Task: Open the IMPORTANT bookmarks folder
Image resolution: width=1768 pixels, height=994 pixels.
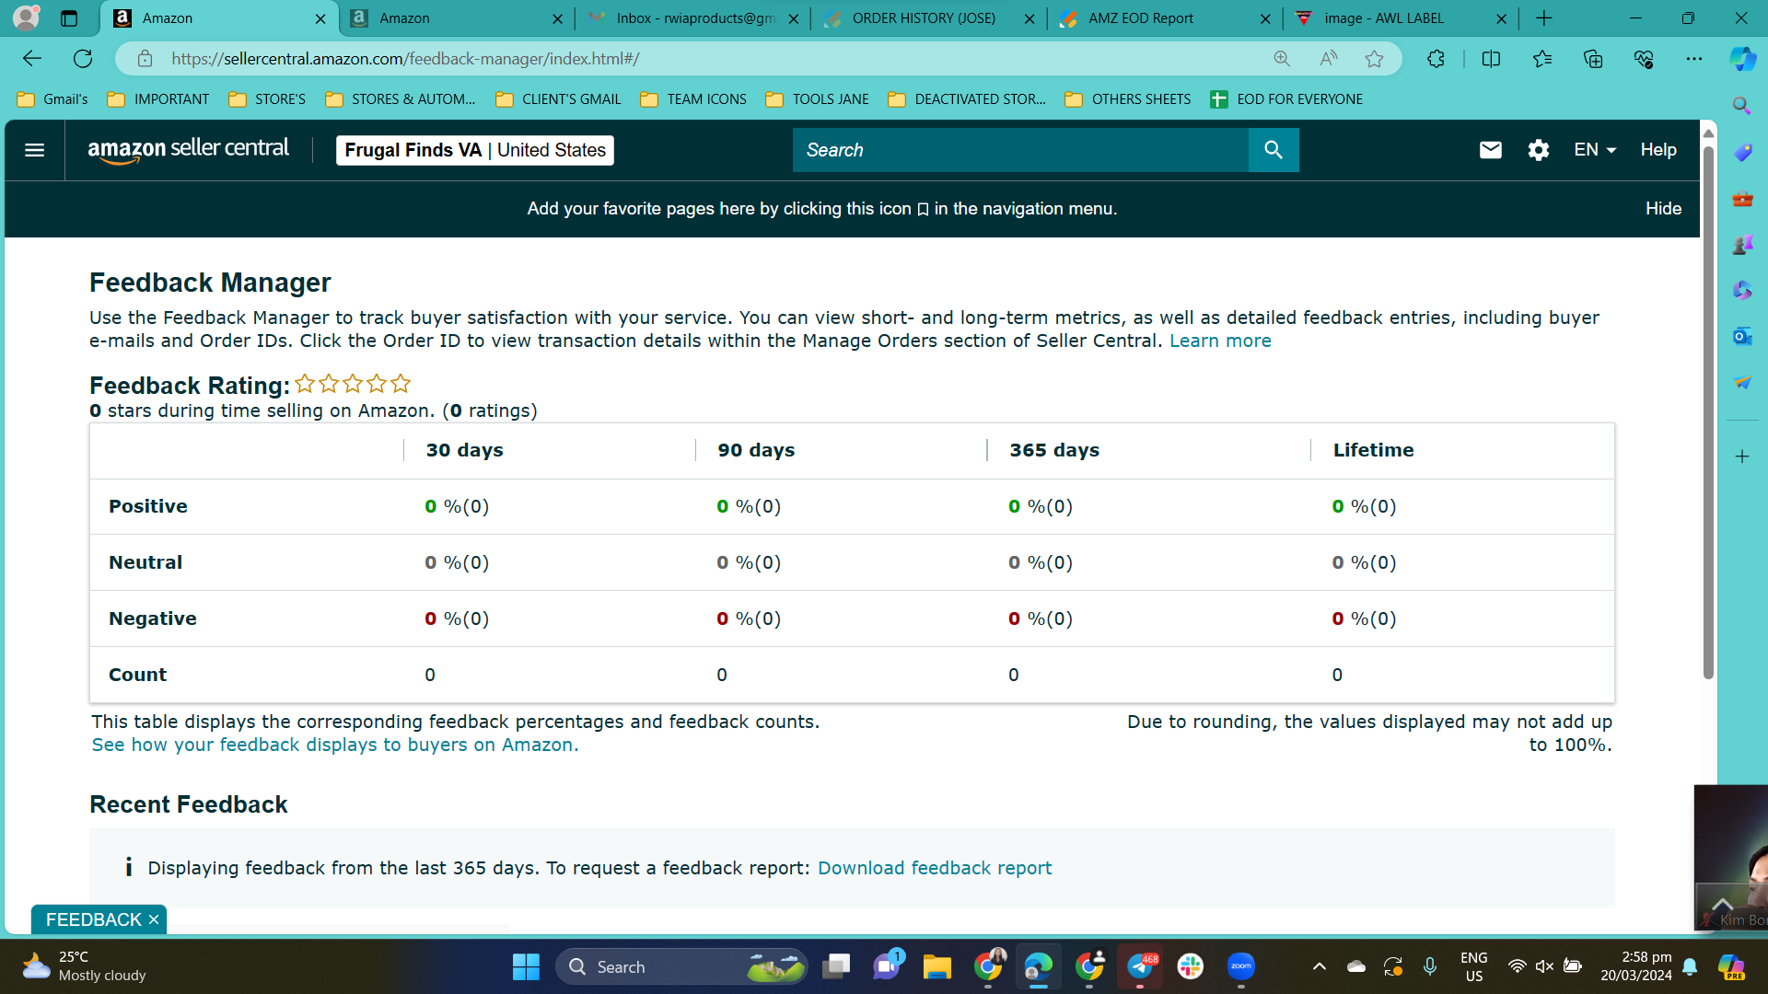Action: coord(158,99)
